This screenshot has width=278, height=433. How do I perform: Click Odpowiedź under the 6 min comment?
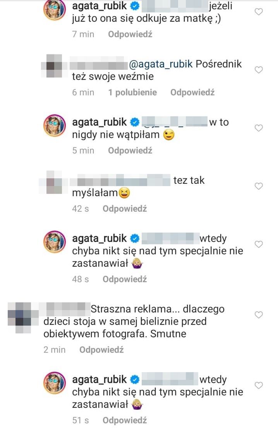[192, 93]
